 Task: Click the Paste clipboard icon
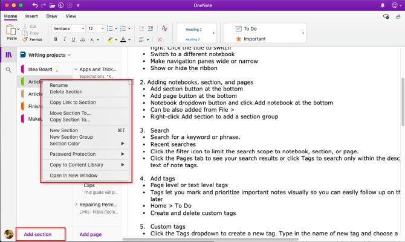(x=11, y=31)
